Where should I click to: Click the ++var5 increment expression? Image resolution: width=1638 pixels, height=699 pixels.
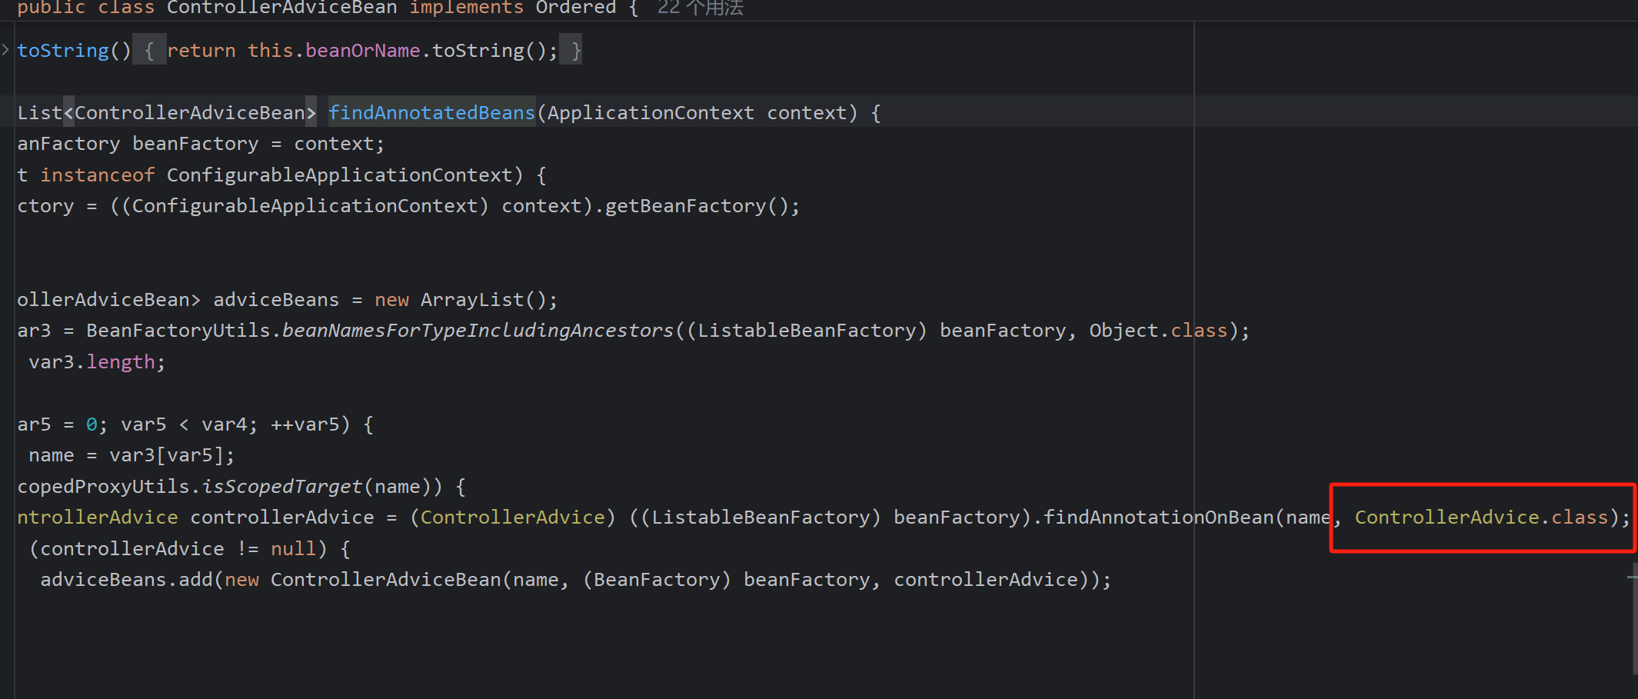click(305, 424)
